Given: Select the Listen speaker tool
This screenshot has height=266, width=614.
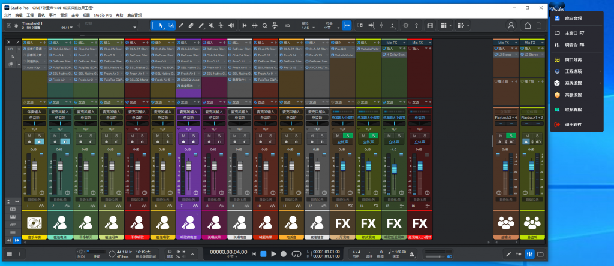Looking at the screenshot, I should click(231, 25).
